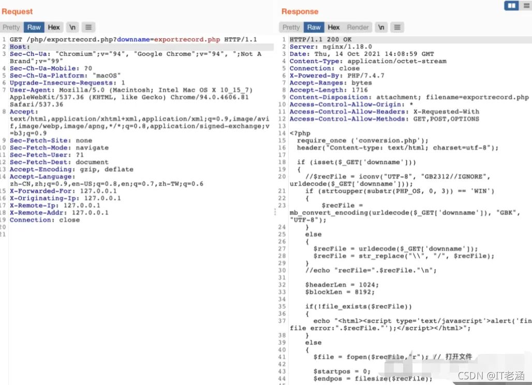
Task: Click the $headerLen = 1024; line
Action: click(342, 285)
